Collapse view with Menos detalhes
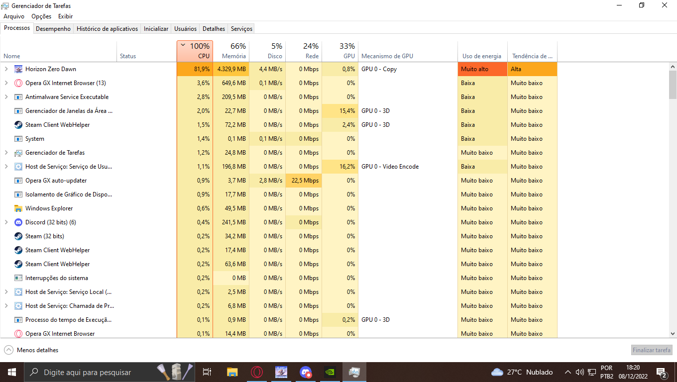The image size is (677, 382). [31, 350]
